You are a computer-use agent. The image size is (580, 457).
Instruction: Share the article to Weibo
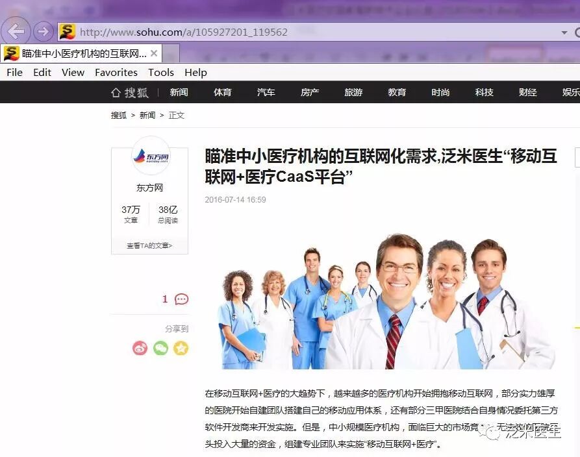click(139, 348)
